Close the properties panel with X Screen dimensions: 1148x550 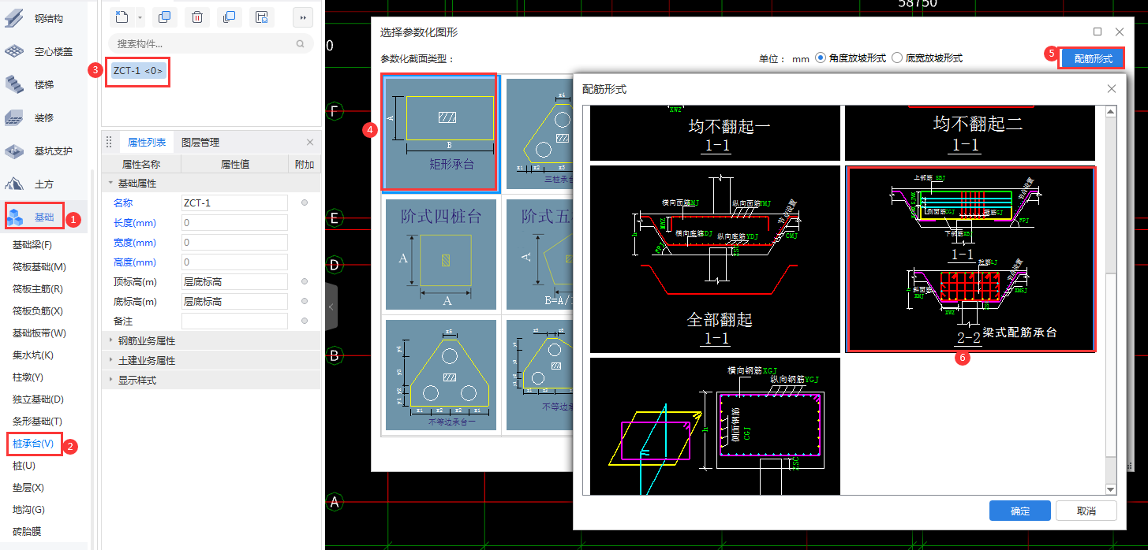(x=310, y=143)
